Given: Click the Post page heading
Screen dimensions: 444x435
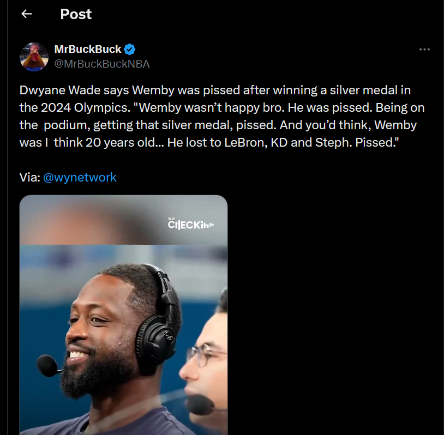Looking at the screenshot, I should (76, 14).
